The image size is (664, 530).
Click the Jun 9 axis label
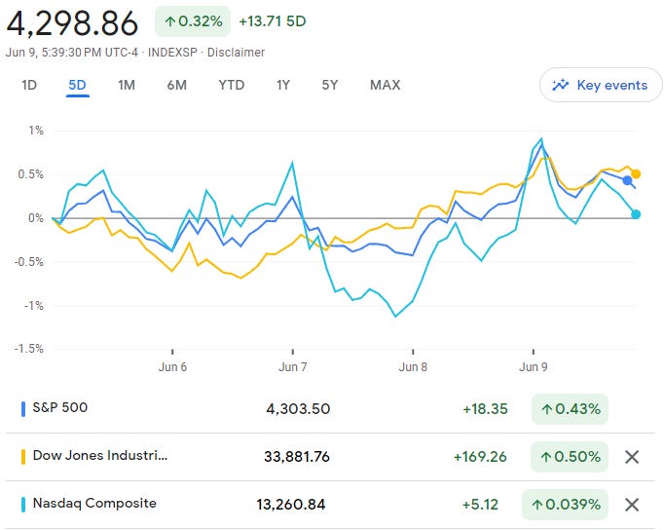point(534,367)
